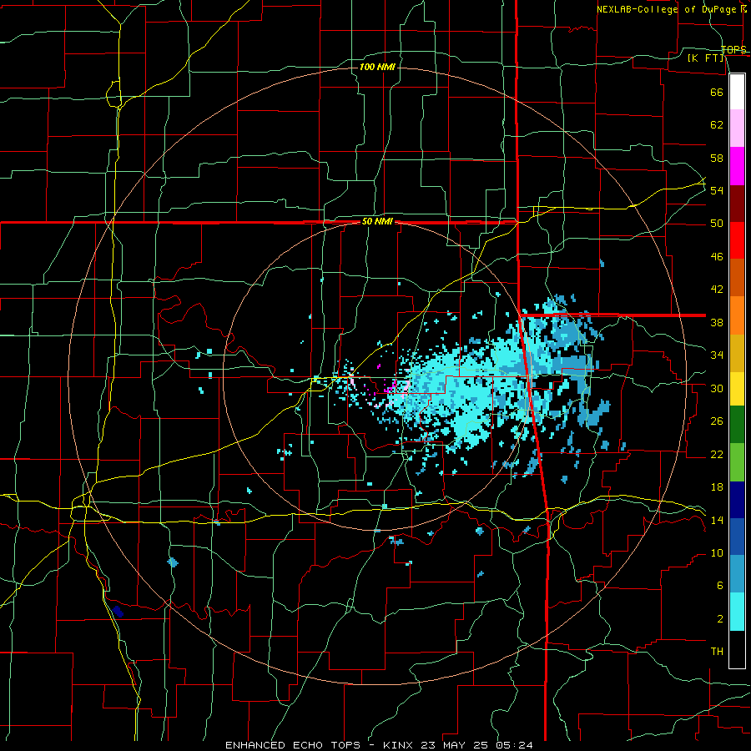Viewport: 751px width, 751px height.
Task: Click the '42' legend value
Action: [717, 290]
